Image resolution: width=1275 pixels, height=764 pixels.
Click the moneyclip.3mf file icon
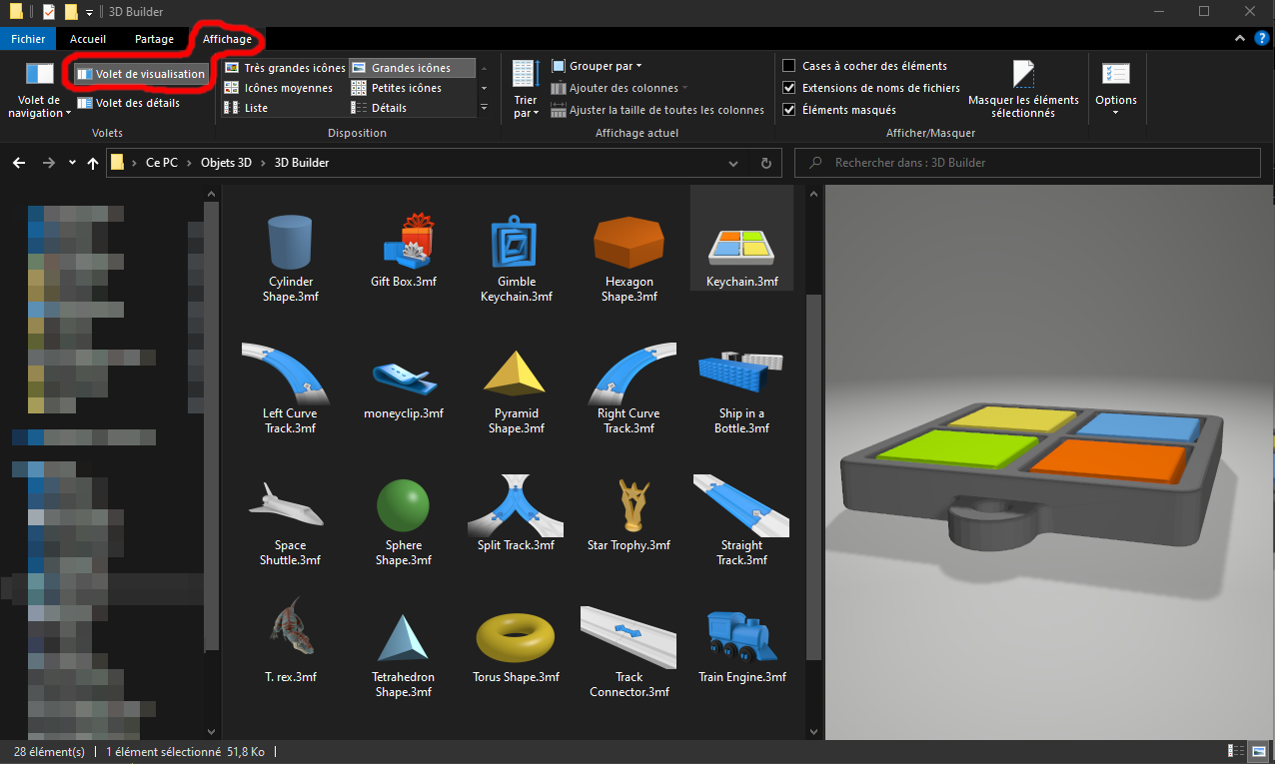click(404, 377)
